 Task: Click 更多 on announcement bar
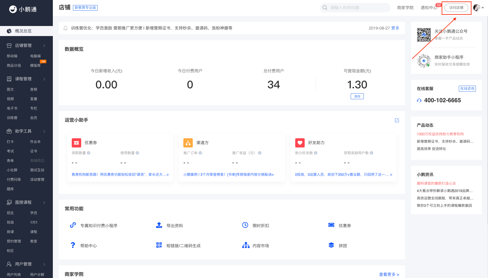pos(395,28)
